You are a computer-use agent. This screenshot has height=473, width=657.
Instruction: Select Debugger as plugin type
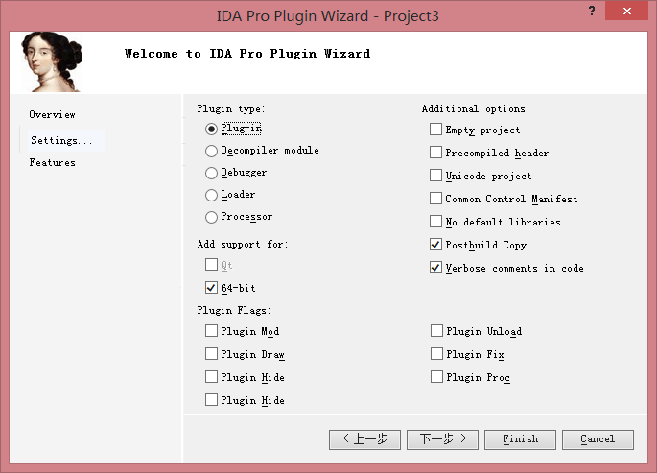[x=211, y=173]
